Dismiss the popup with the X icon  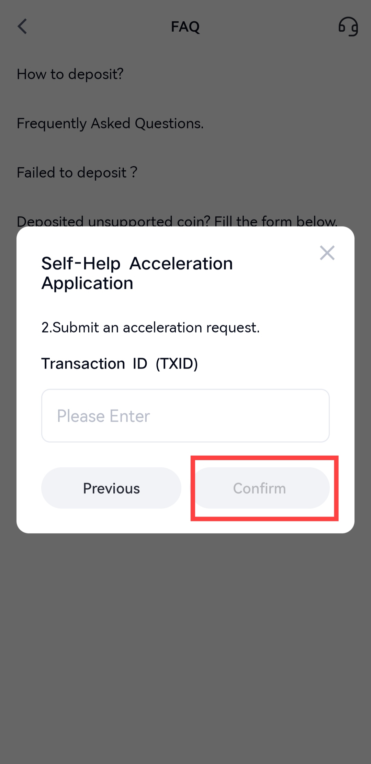click(x=327, y=253)
